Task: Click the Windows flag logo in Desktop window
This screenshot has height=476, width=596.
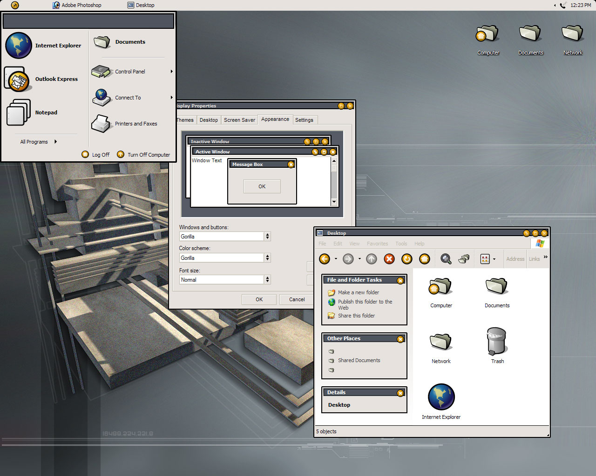Action: pyautogui.click(x=540, y=244)
